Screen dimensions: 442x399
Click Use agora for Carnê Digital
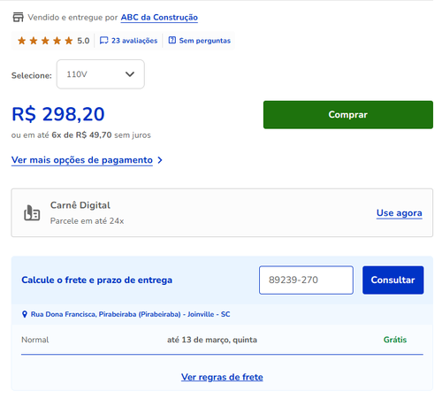400,213
